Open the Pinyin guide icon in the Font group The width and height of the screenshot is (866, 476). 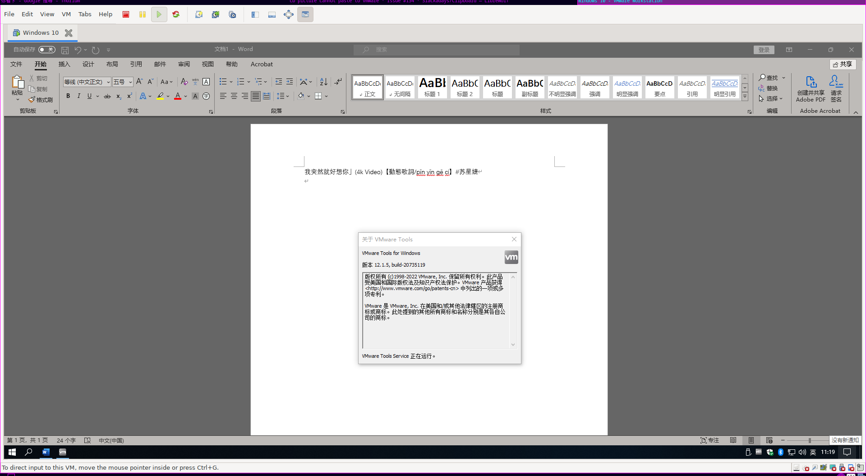tap(195, 82)
